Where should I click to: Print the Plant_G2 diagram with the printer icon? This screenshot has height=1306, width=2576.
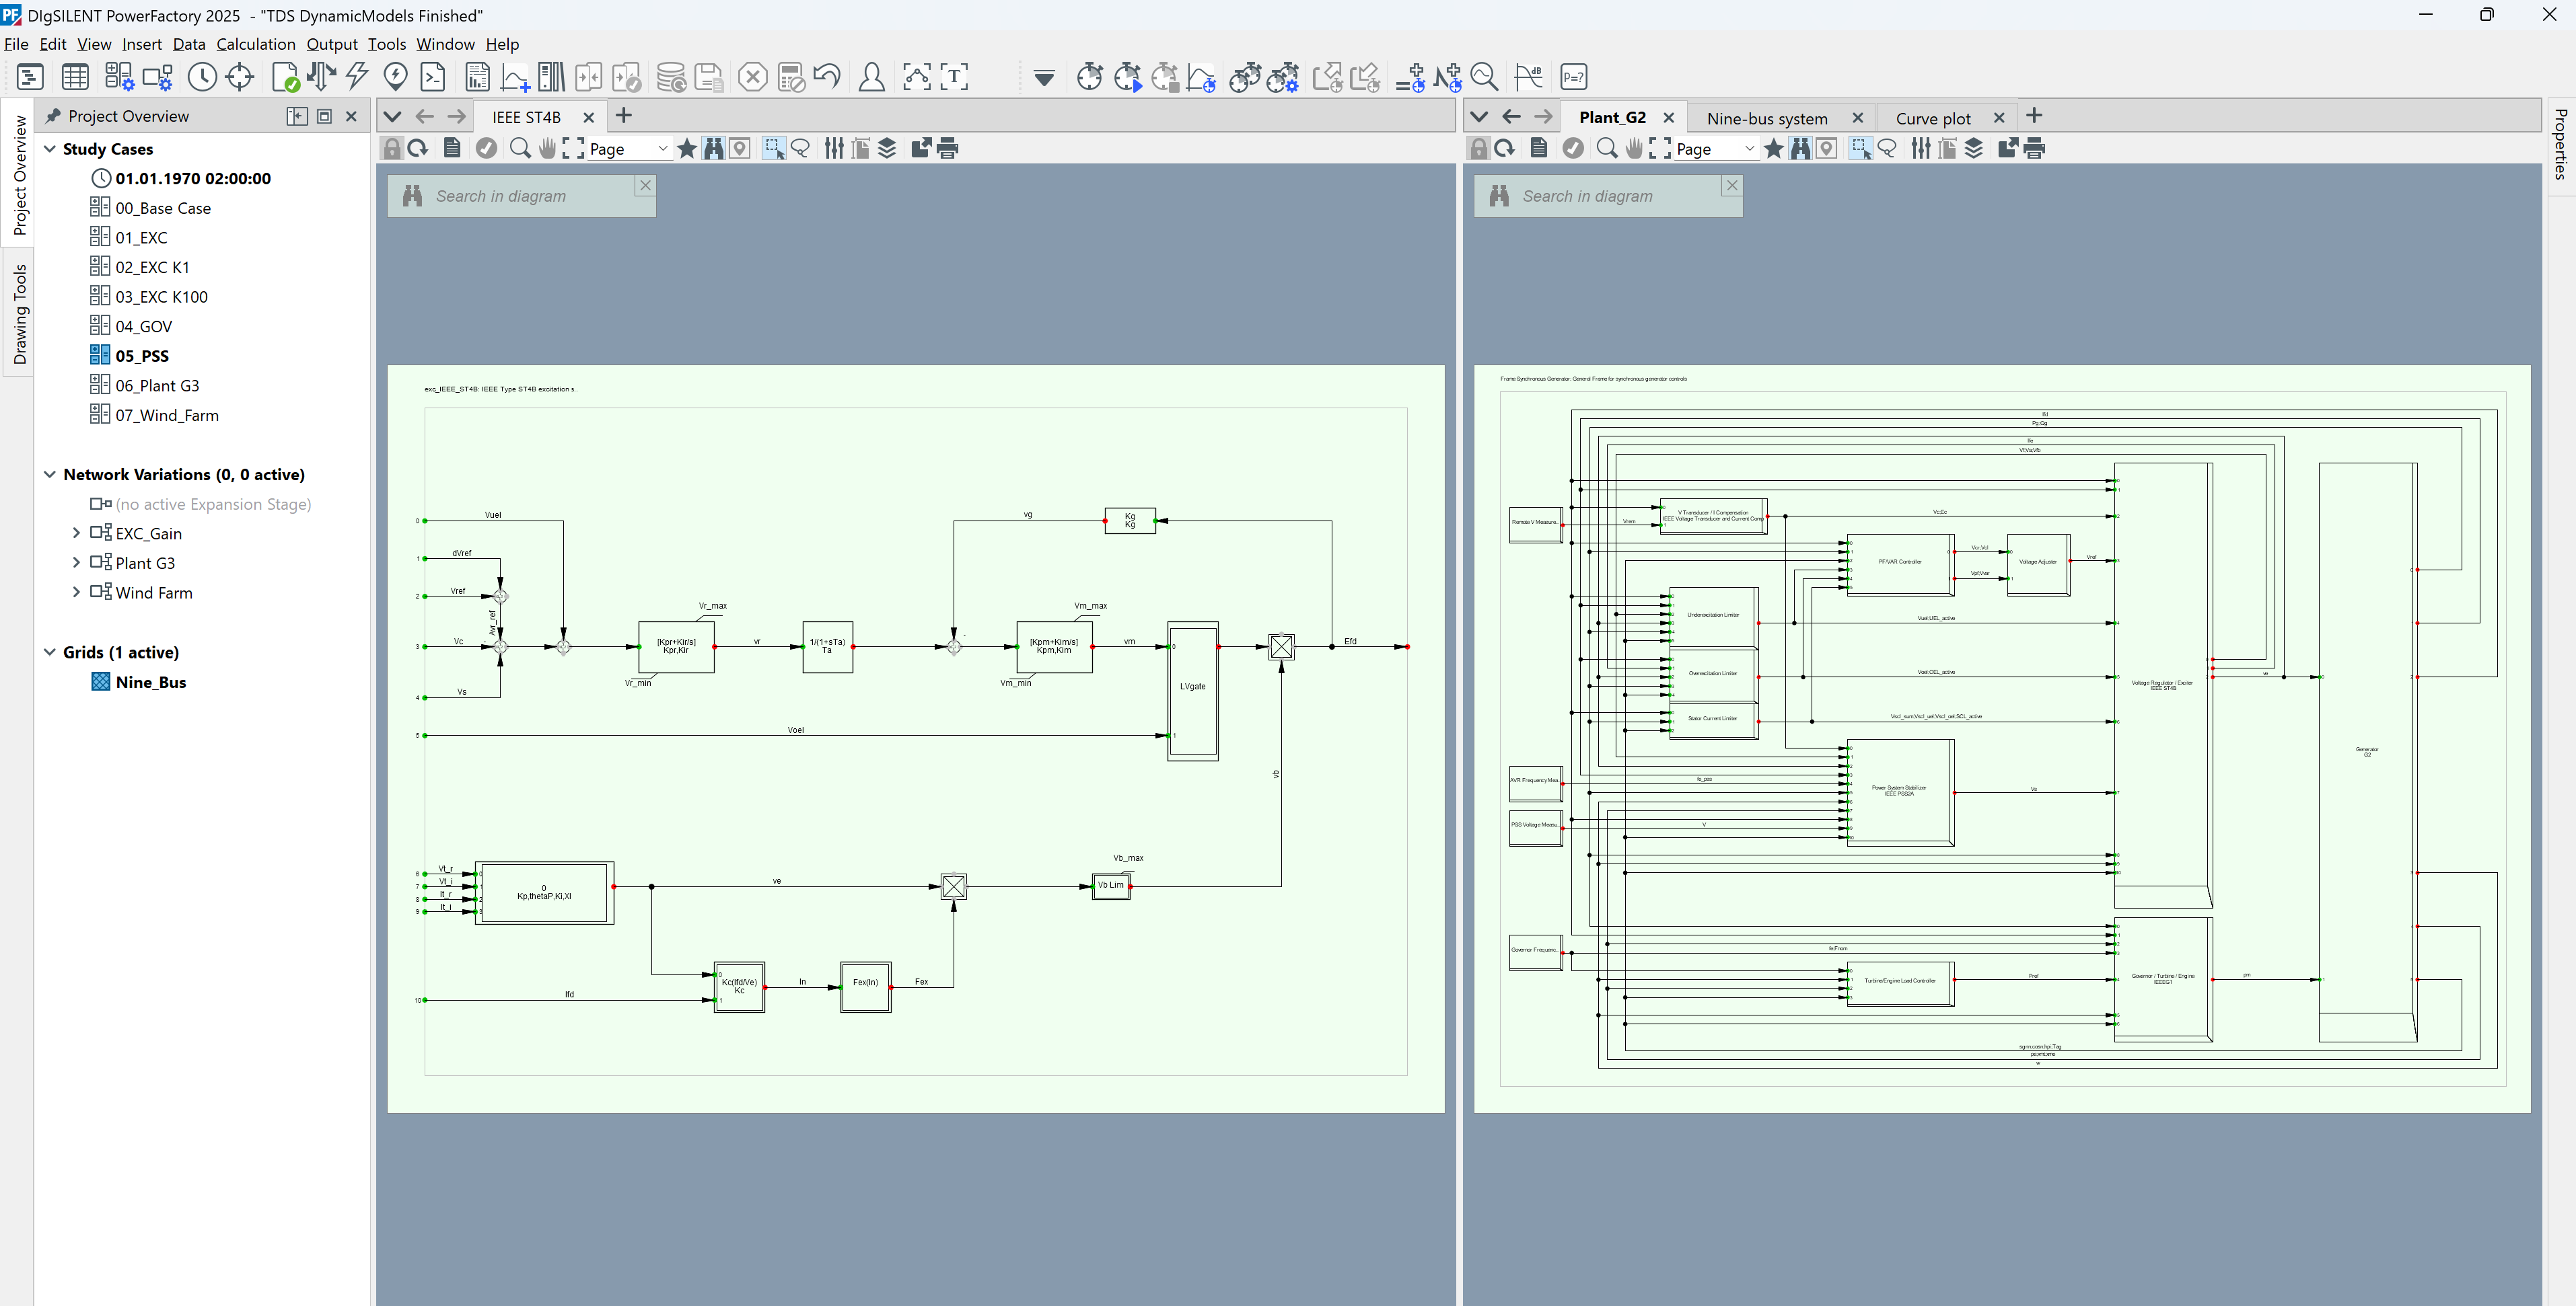click(x=2035, y=148)
